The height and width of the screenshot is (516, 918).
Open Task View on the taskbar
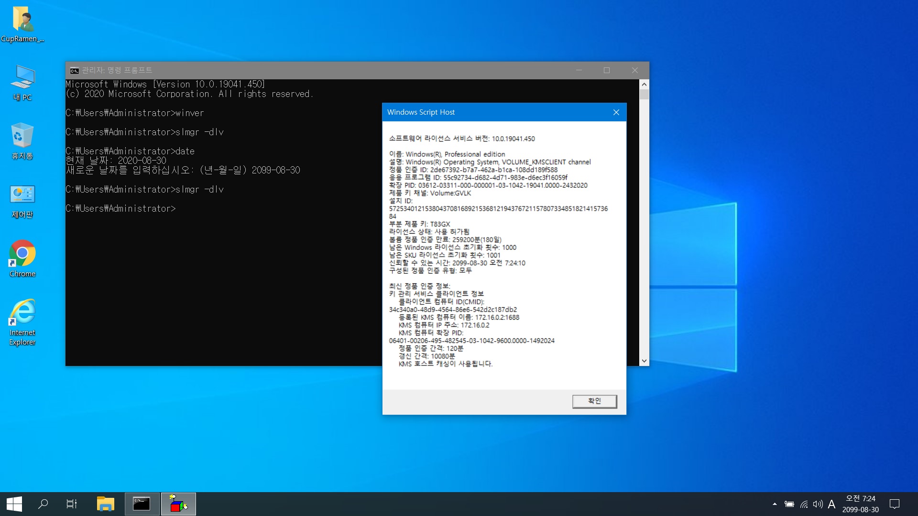pos(72,504)
